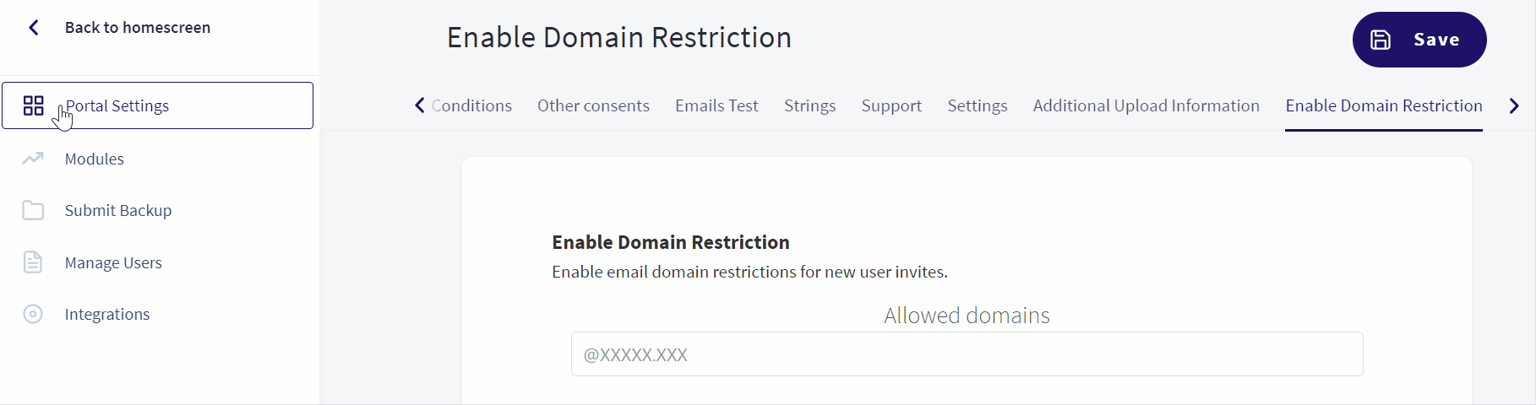
Task: Click the Save button
Action: (x=1419, y=40)
